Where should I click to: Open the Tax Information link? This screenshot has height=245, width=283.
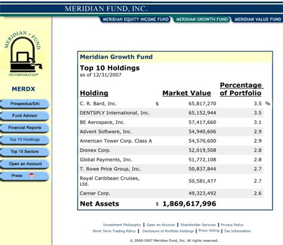pyautogui.click(x=238, y=231)
